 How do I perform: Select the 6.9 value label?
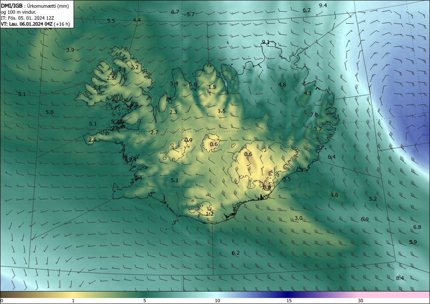pyautogui.click(x=365, y=219)
